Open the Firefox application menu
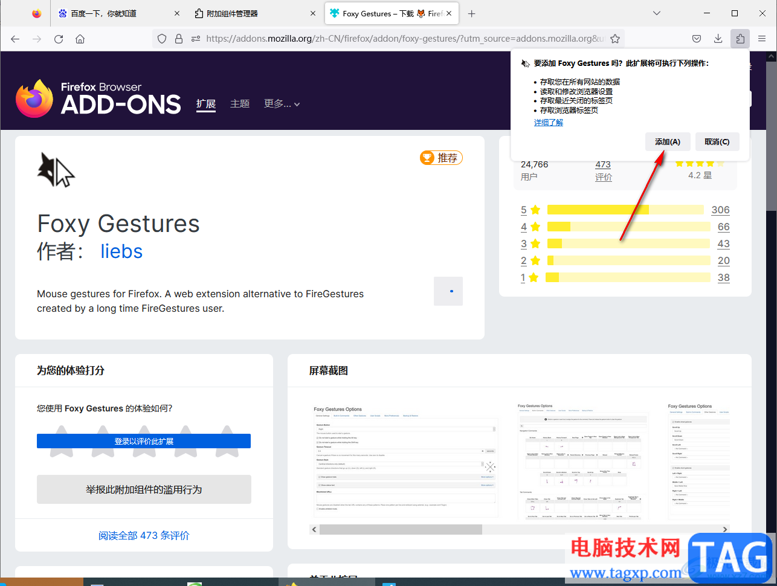Image resolution: width=777 pixels, height=586 pixels. pos(762,39)
